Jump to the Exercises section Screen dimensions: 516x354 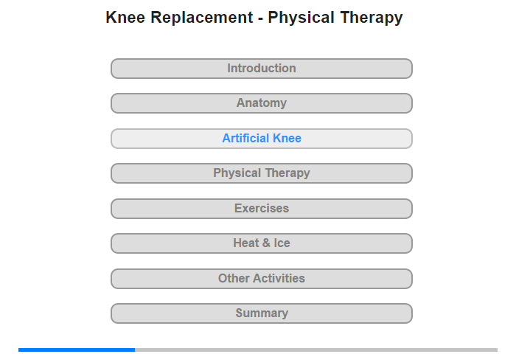coord(261,209)
